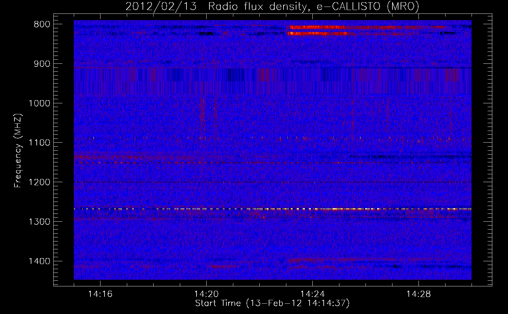The width and height of the screenshot is (508, 314).
Task: Click the 1400 frequency tick label
Action: [x=39, y=261]
